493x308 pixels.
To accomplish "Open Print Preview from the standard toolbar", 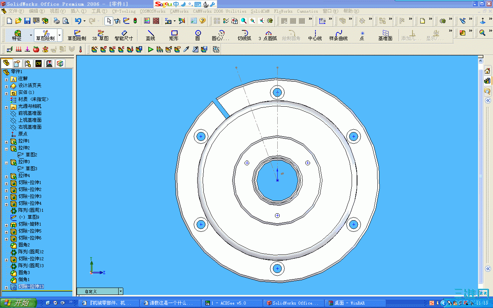I will click(65, 21).
